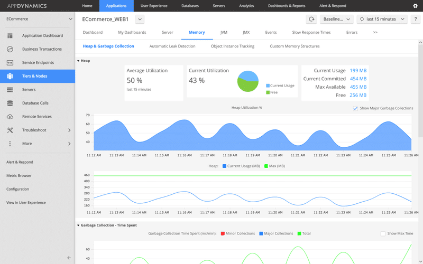The image size is (423, 264).
Task: Open the last 15 minutes time range
Action: click(x=382, y=19)
